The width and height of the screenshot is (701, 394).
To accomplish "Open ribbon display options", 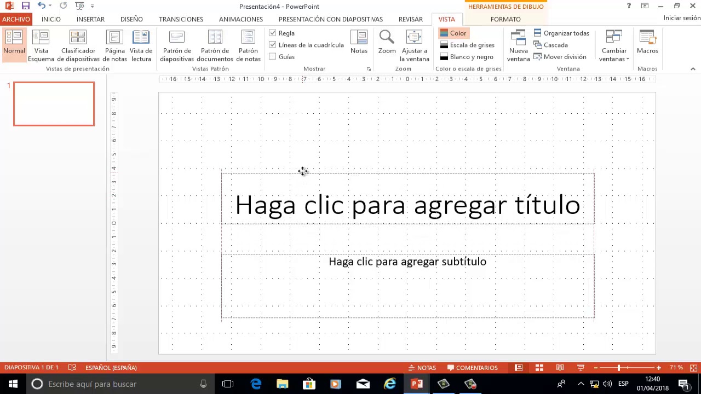I will (x=645, y=6).
